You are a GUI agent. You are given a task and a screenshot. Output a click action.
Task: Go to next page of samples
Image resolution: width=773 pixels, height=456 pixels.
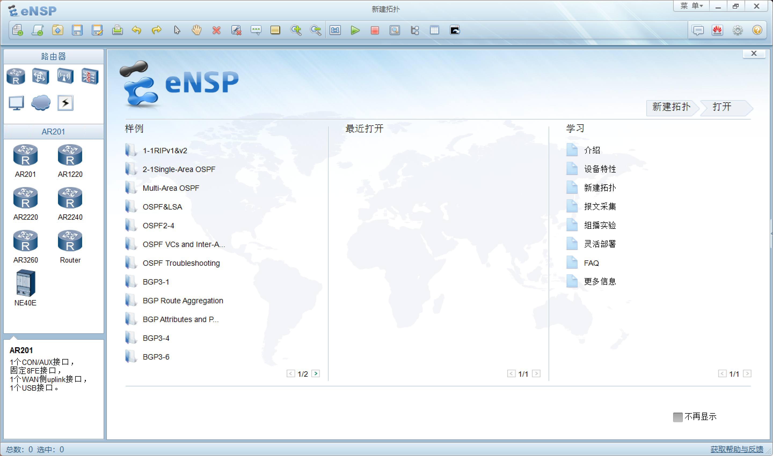(x=316, y=373)
